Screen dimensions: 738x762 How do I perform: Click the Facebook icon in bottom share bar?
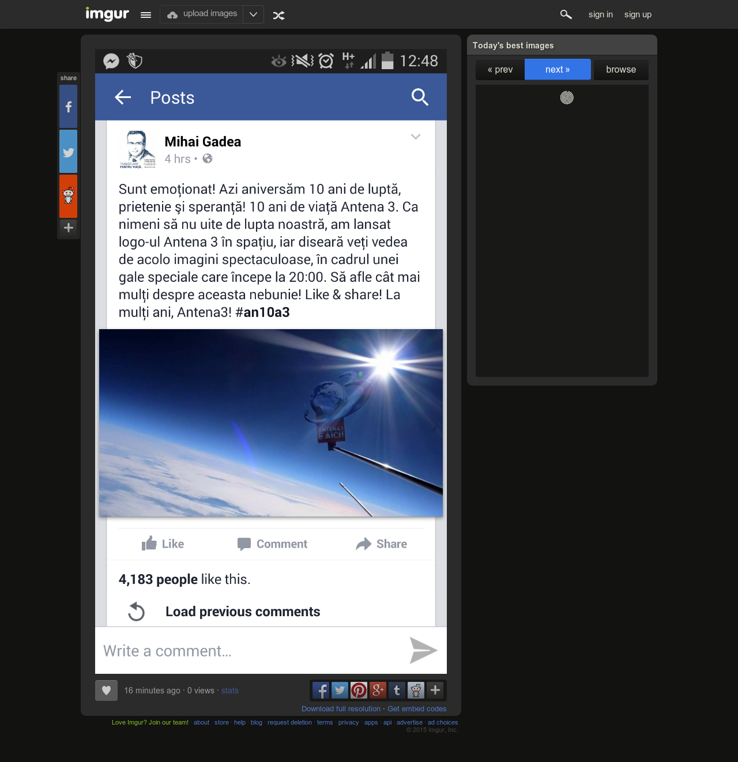321,690
